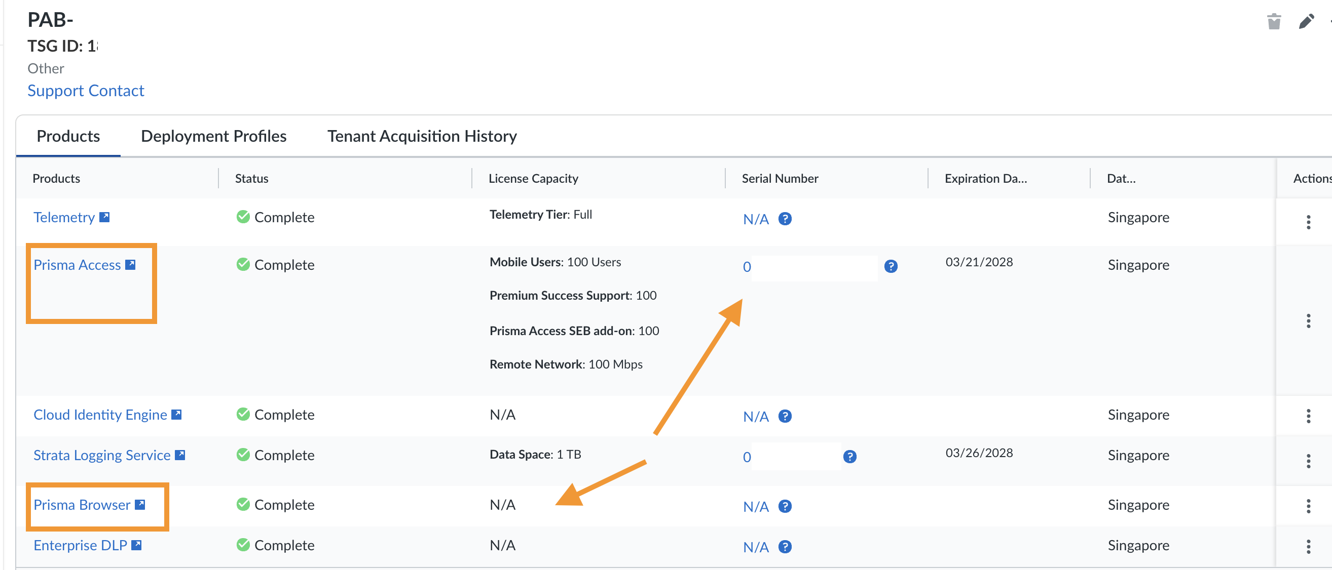Open the external link icon beside Enterprise DLP
Viewport: 1332px width, 570px height.
click(136, 545)
